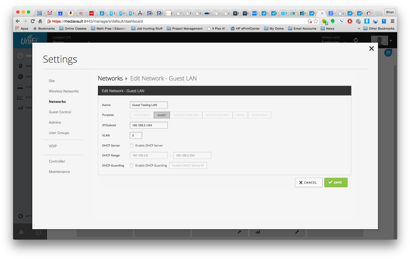Click the browser back arrow
This screenshot has height=259, width=410.
[18, 21]
